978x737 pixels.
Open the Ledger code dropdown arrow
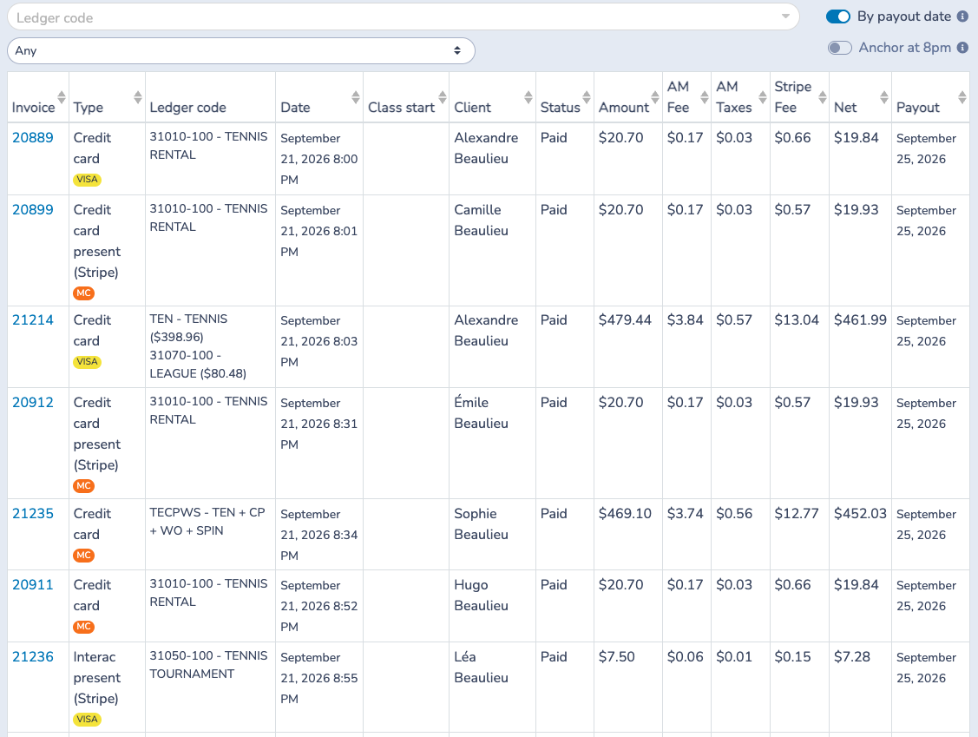click(786, 16)
